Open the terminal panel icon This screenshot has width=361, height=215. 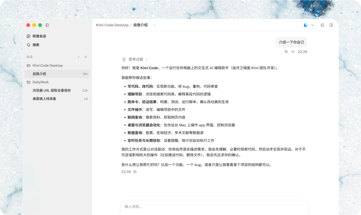pyautogui.click(x=322, y=25)
